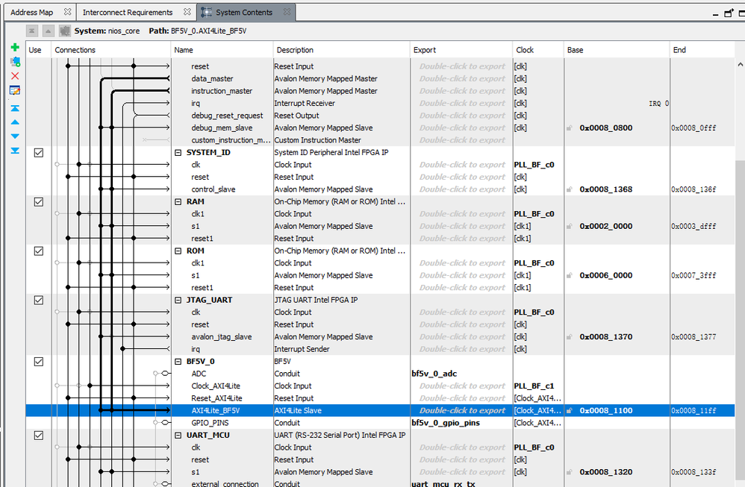Collapse the SYSTEM_ID component tree
The width and height of the screenshot is (745, 487).
tap(178, 152)
